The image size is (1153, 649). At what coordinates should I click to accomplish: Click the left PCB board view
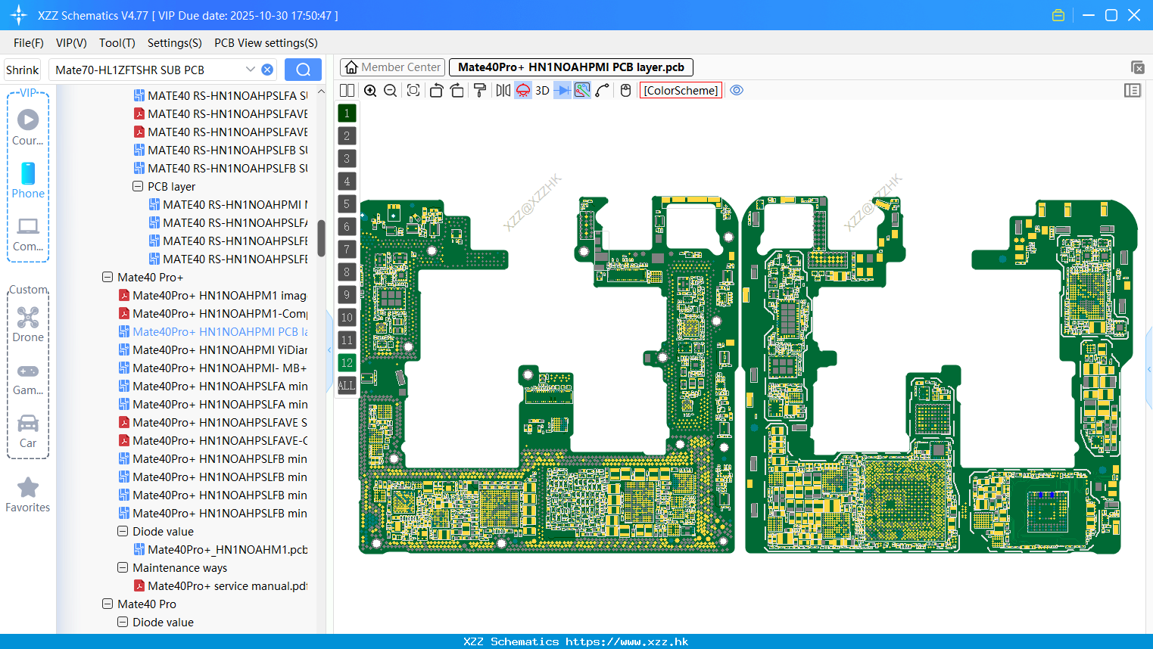pos(547,374)
